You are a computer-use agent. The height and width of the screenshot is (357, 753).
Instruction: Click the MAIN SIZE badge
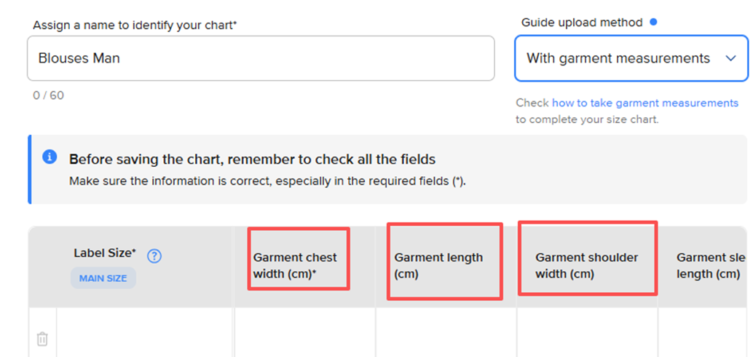[103, 278]
